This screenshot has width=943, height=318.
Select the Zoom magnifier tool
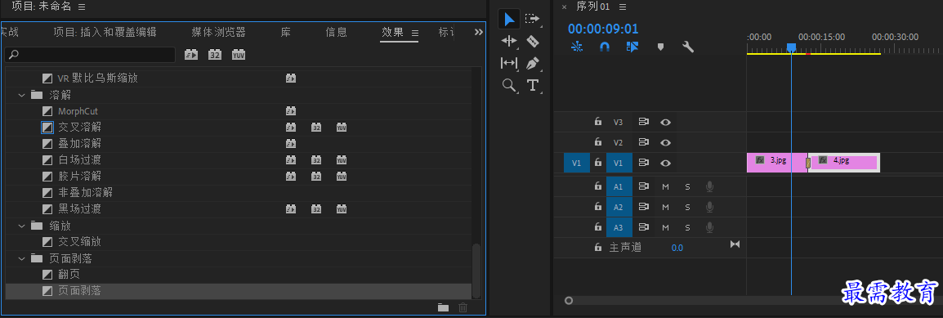click(509, 85)
